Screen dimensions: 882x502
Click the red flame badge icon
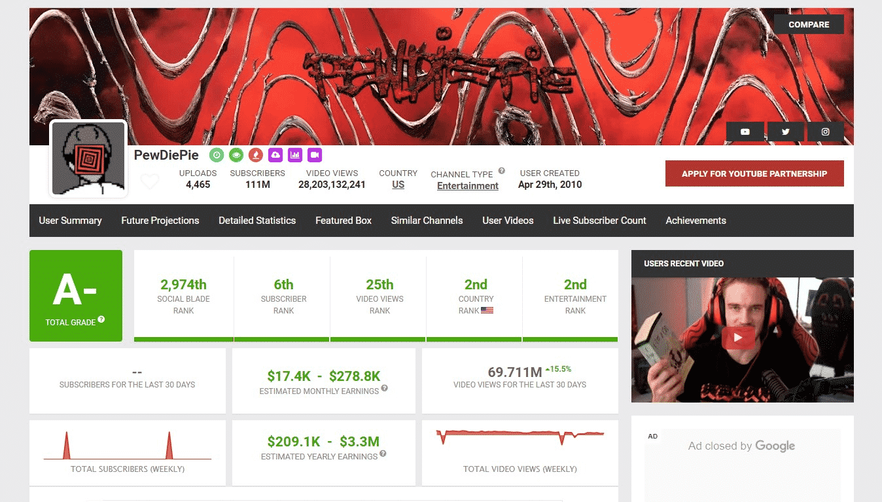(256, 155)
